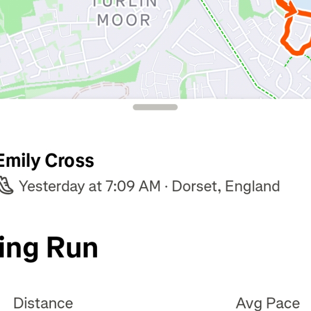311x311 pixels.
Task: Open Emily Cross's athlete profile
Action: pos(47,161)
